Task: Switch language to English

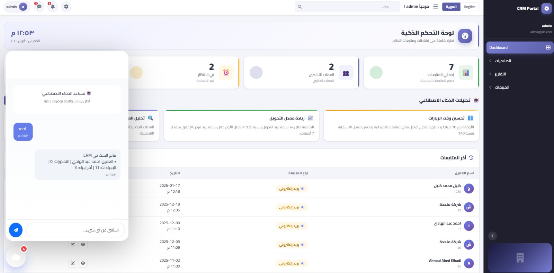Action: click(470, 7)
